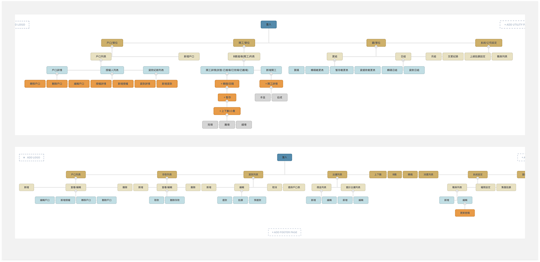Click the 上下數 node in lower sitemap
The height and width of the screenshot is (262, 540).
tap(378, 174)
